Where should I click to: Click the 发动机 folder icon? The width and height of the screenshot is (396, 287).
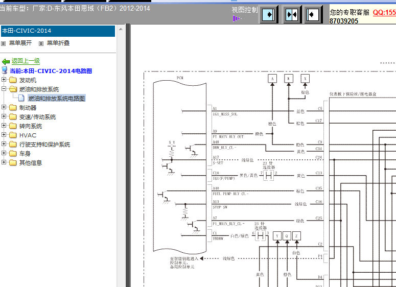(x=13, y=80)
